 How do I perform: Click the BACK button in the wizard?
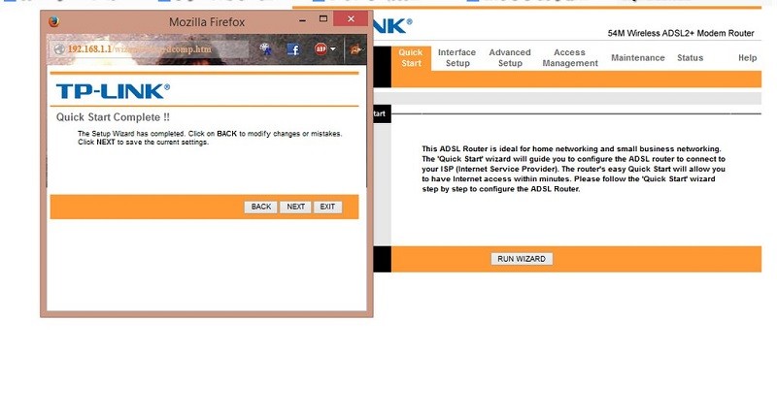coord(260,207)
